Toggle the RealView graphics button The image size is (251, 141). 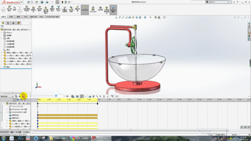(x=113, y=10)
